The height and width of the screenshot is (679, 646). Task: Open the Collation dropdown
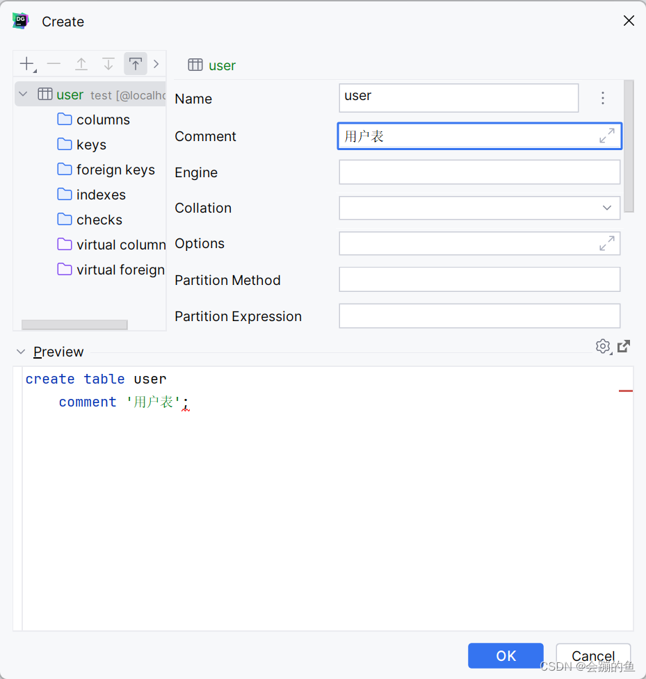[606, 208]
